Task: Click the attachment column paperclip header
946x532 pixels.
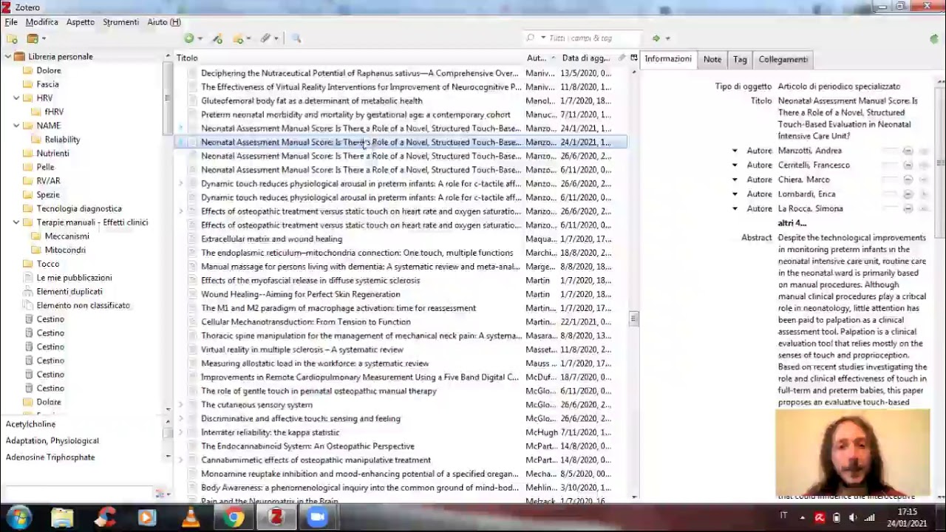Action: [x=622, y=58]
